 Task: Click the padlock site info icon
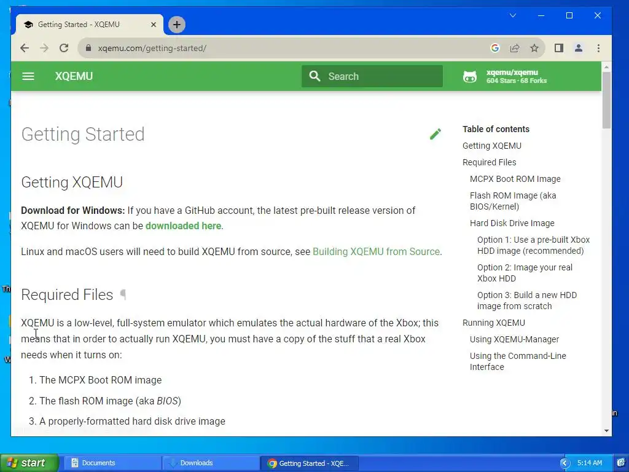pos(88,48)
